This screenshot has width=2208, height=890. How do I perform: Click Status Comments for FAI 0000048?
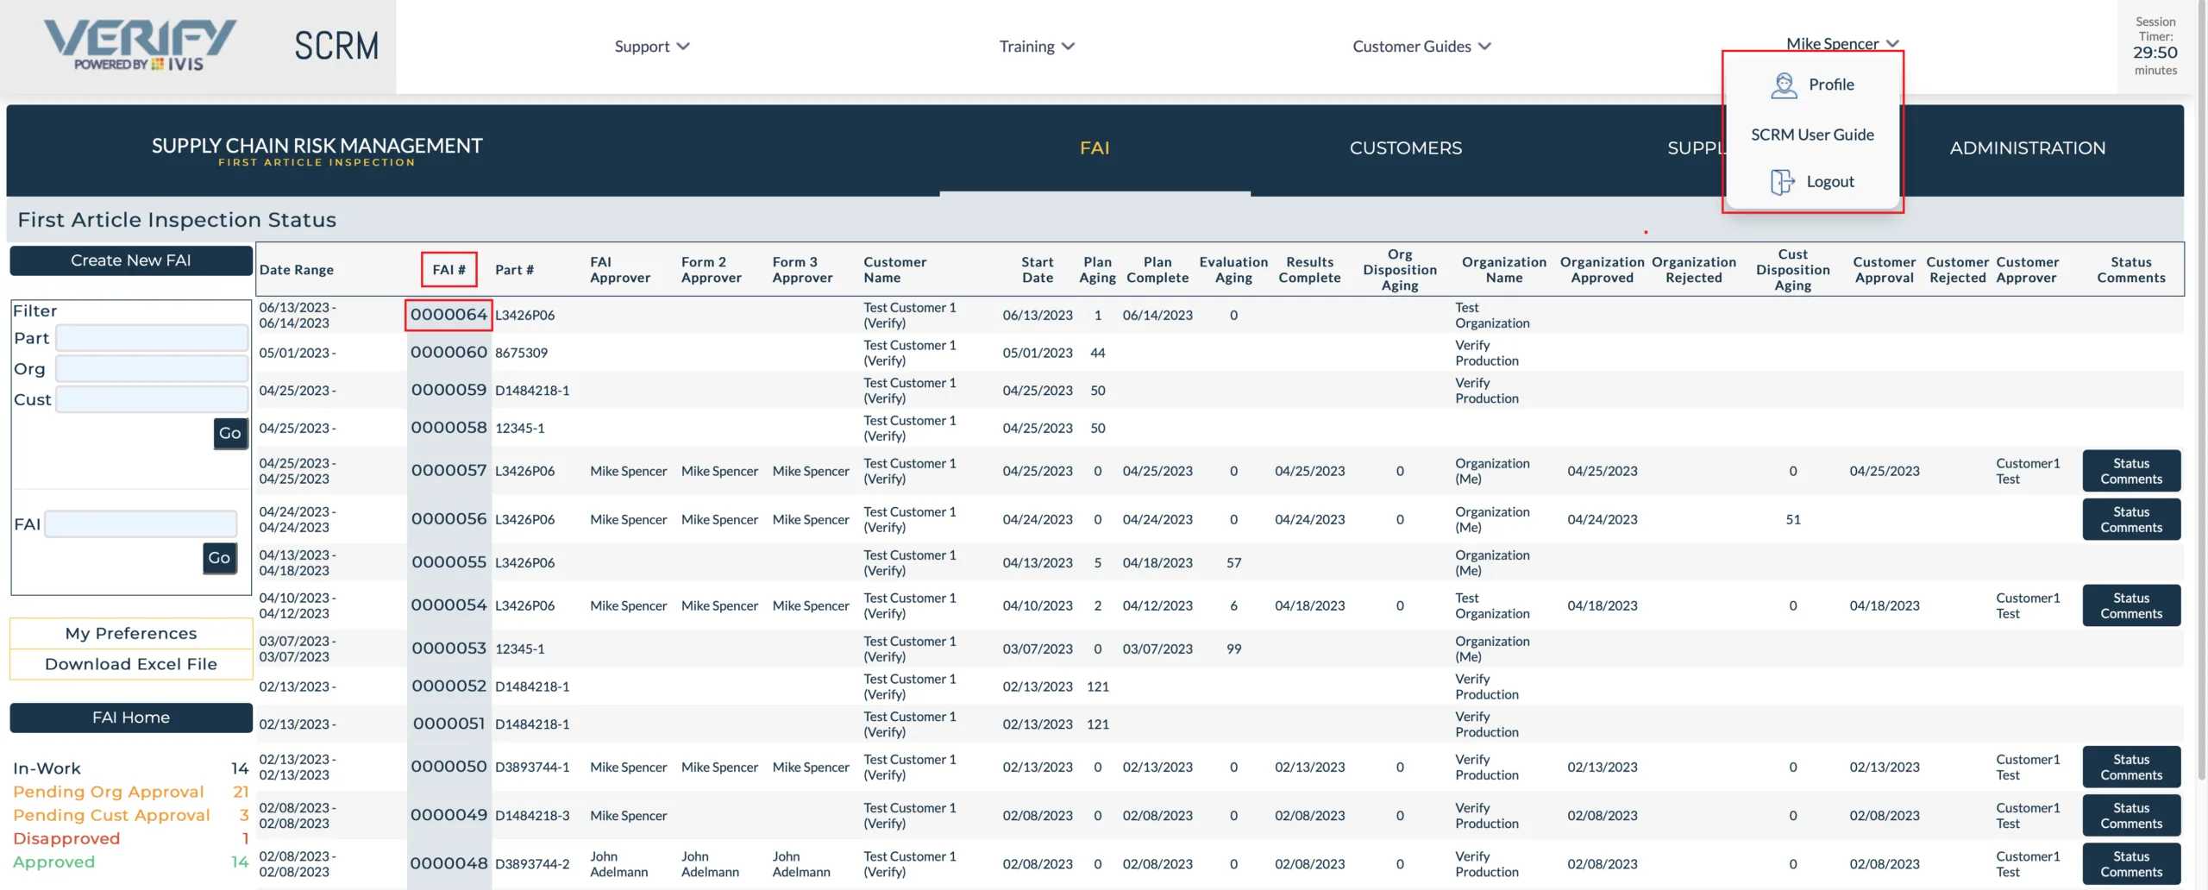2131,863
